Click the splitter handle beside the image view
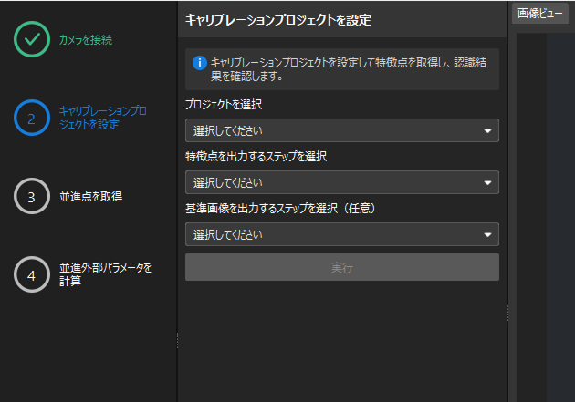575x402 pixels. 507,314
